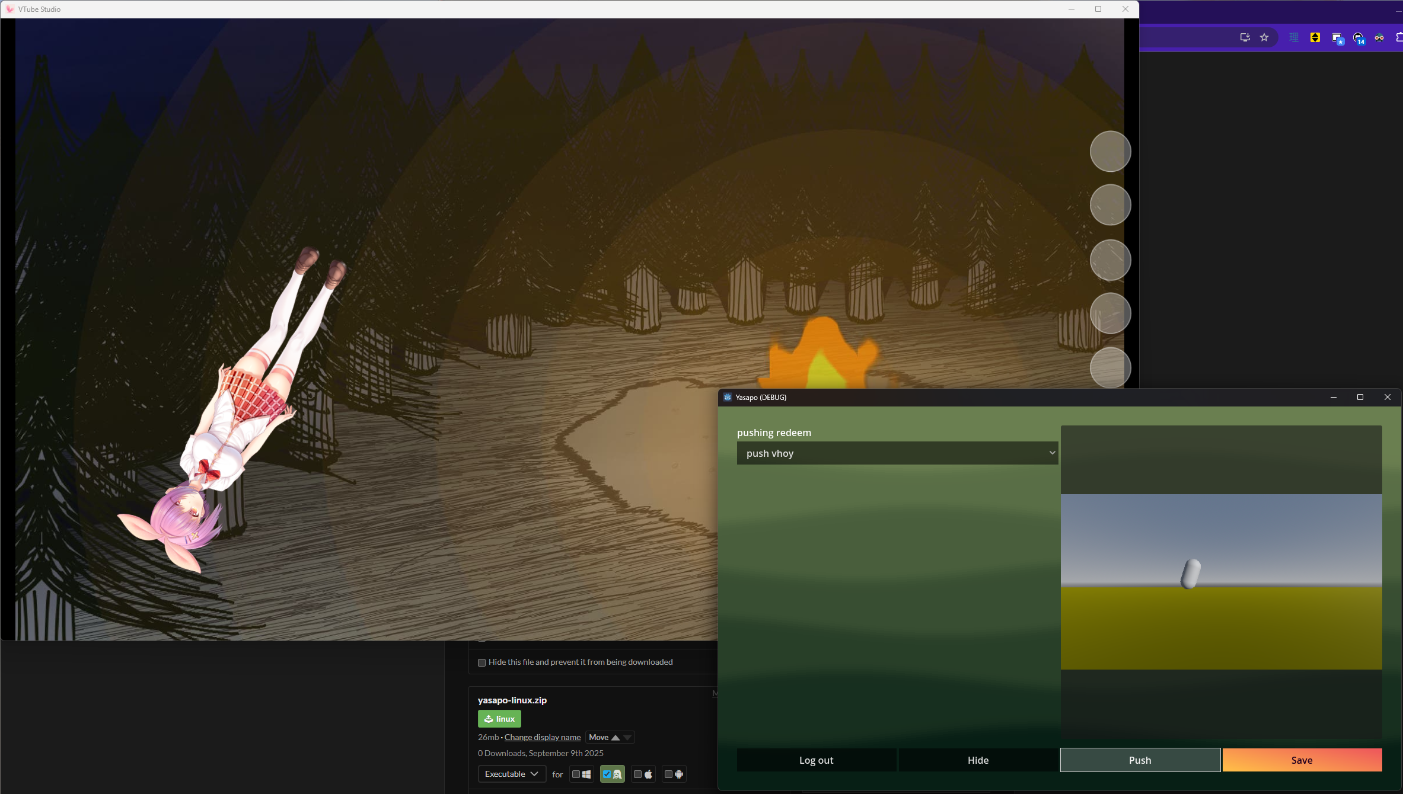
Task: Click the topmost round VTube Studio button
Action: 1110,152
